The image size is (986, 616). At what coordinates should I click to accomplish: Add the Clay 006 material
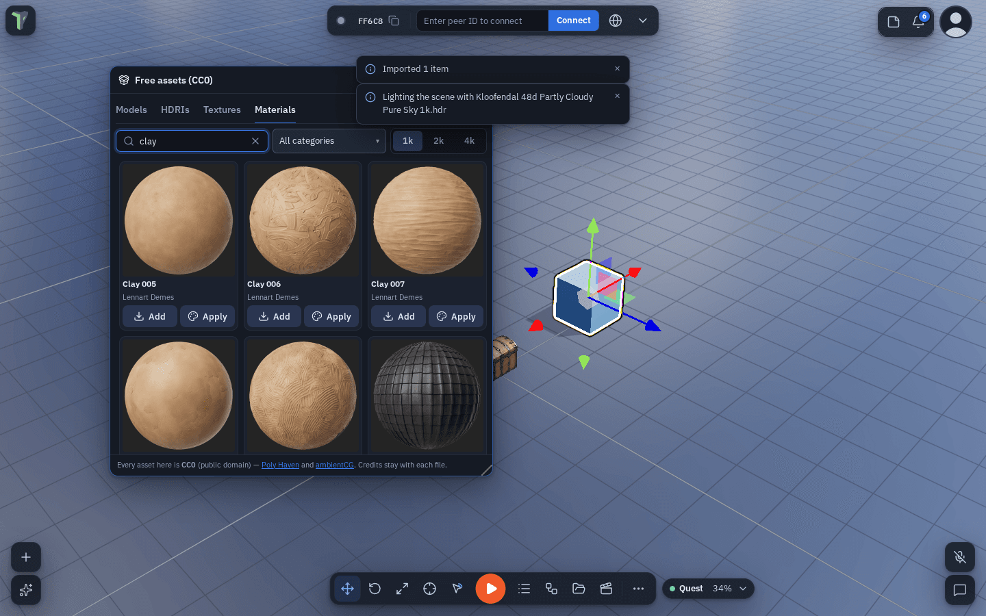[274, 316]
